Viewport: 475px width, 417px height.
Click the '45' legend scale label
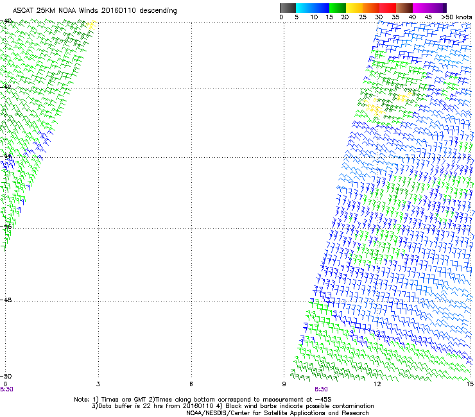pos(428,17)
